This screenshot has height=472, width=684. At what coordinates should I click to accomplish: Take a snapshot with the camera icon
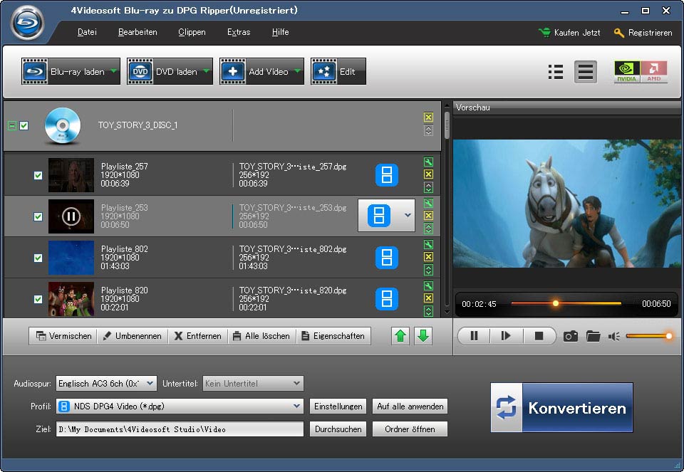(x=570, y=336)
